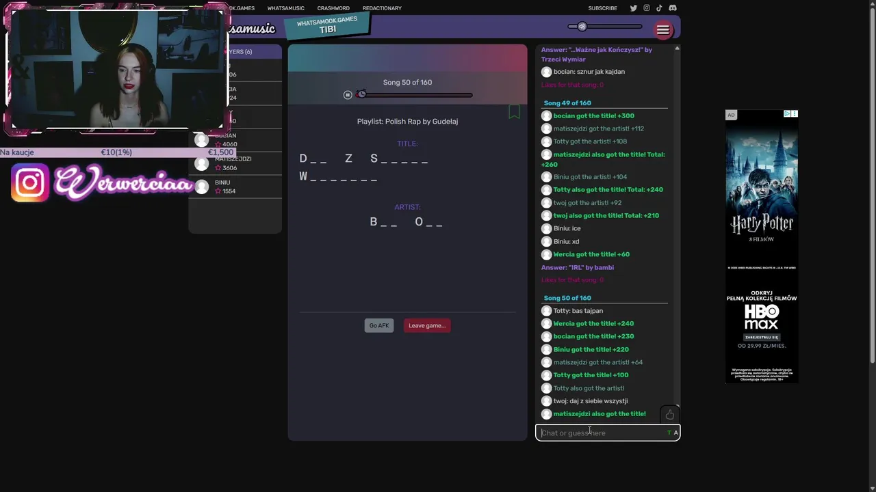The image size is (876, 492).
Task: Open the Harry Potter HBO Max ad
Action: 762,247
